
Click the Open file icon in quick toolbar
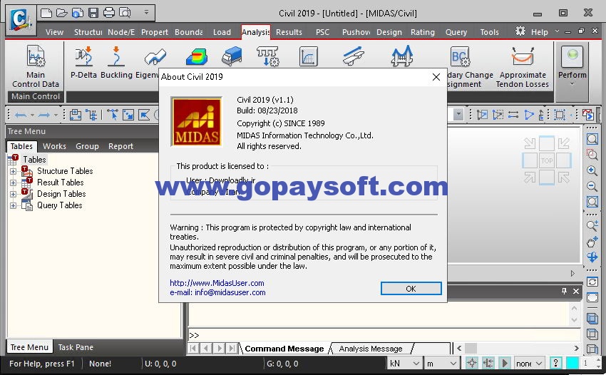click(x=62, y=13)
